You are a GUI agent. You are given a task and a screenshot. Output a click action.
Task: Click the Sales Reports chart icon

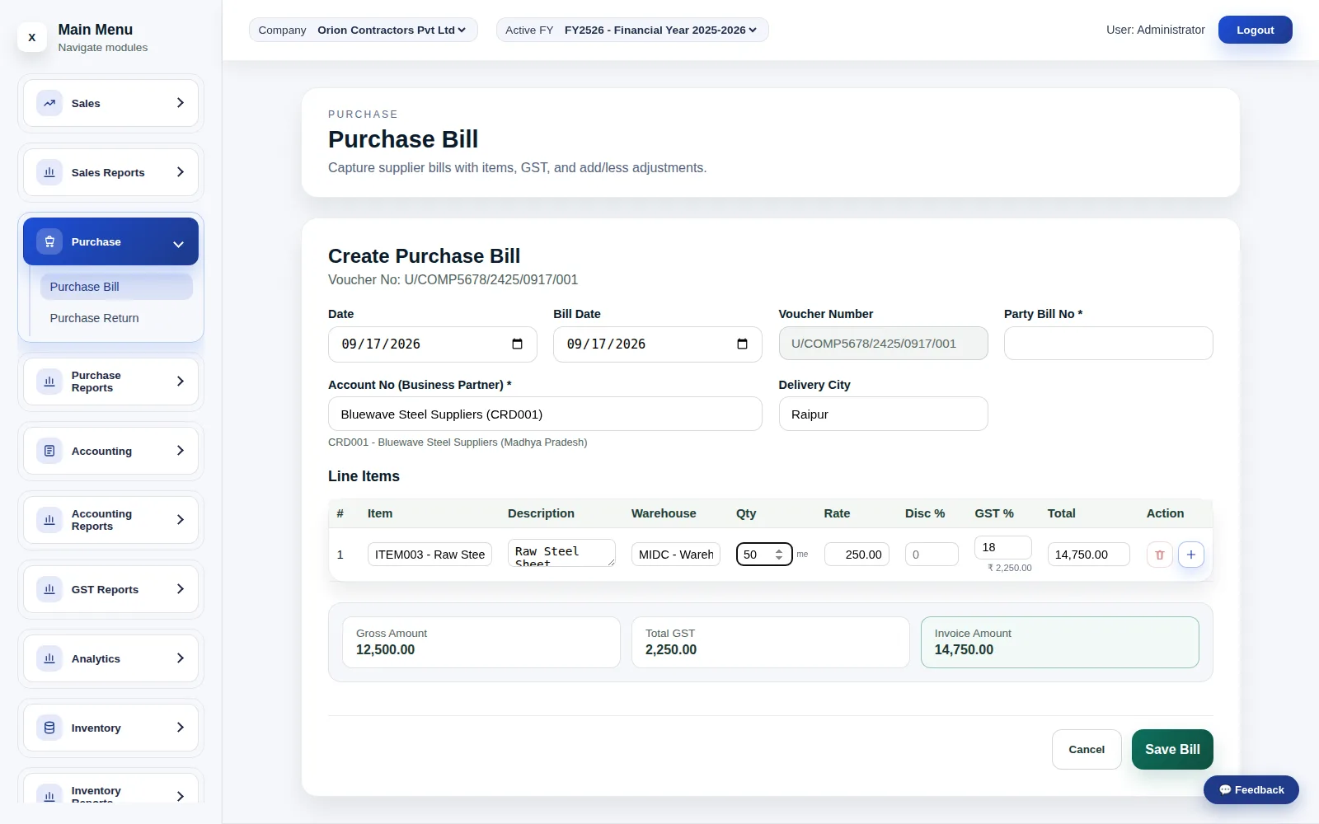pyautogui.click(x=49, y=172)
